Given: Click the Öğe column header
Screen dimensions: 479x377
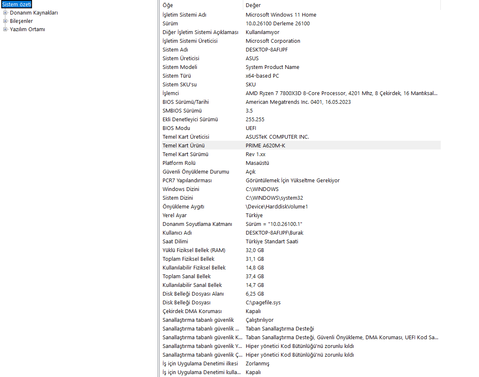Looking at the screenshot, I should click(201, 5).
